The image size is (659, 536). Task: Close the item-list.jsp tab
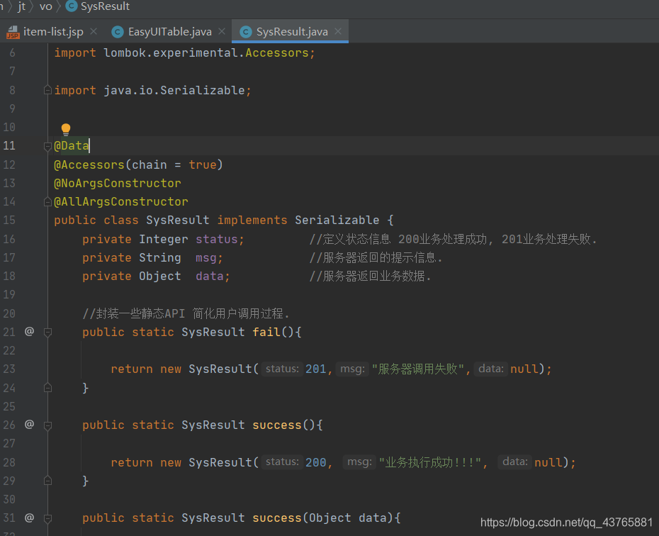(x=94, y=31)
